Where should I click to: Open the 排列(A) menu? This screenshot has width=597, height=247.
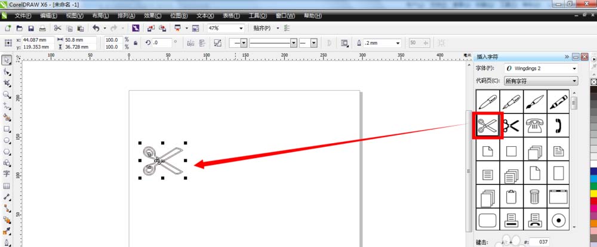click(x=127, y=16)
